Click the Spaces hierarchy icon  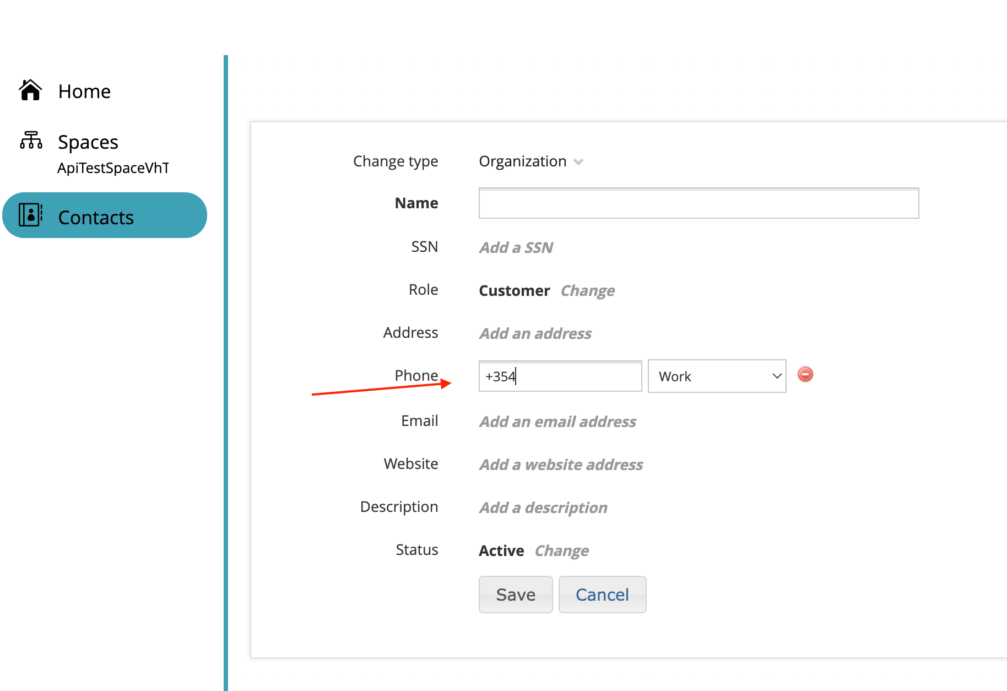pyautogui.click(x=31, y=141)
